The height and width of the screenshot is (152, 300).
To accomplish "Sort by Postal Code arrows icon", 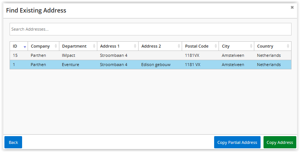I will 216,46.
